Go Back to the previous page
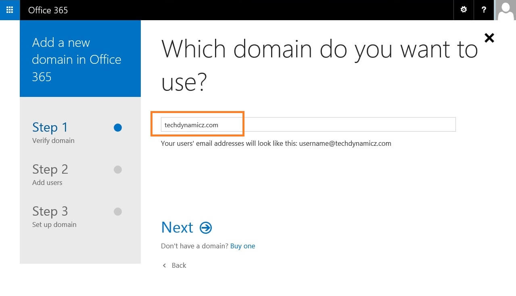516x296 pixels. (x=179, y=265)
